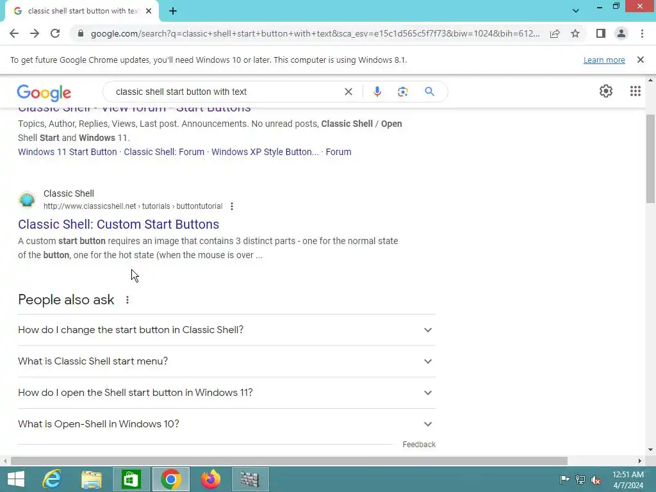Viewport: 656px width, 492px height.
Task: Open the Chrome profile avatar
Action: (621, 33)
